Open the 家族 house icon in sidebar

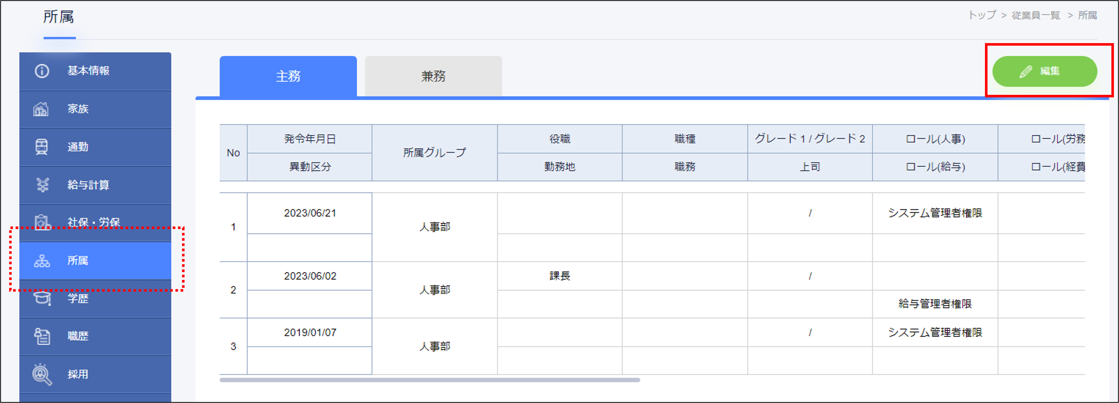(41, 109)
